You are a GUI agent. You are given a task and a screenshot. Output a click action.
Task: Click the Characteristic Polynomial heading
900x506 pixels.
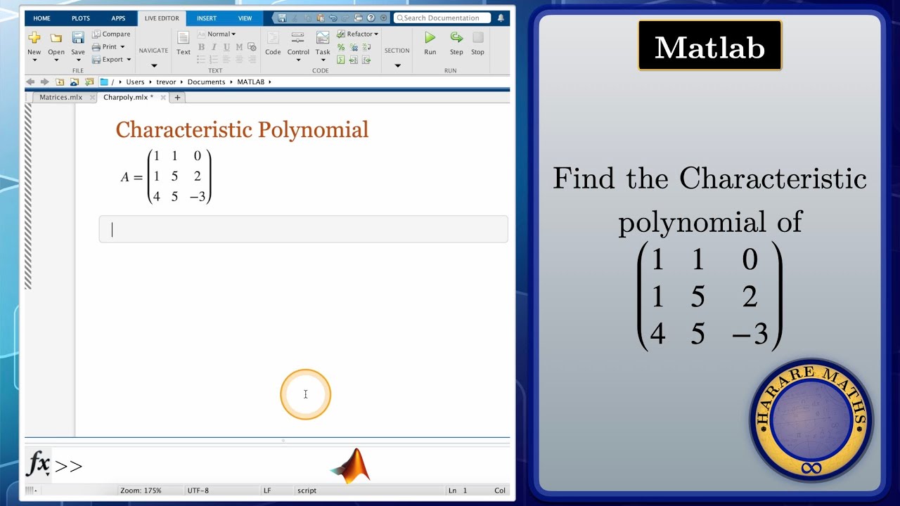click(x=242, y=129)
